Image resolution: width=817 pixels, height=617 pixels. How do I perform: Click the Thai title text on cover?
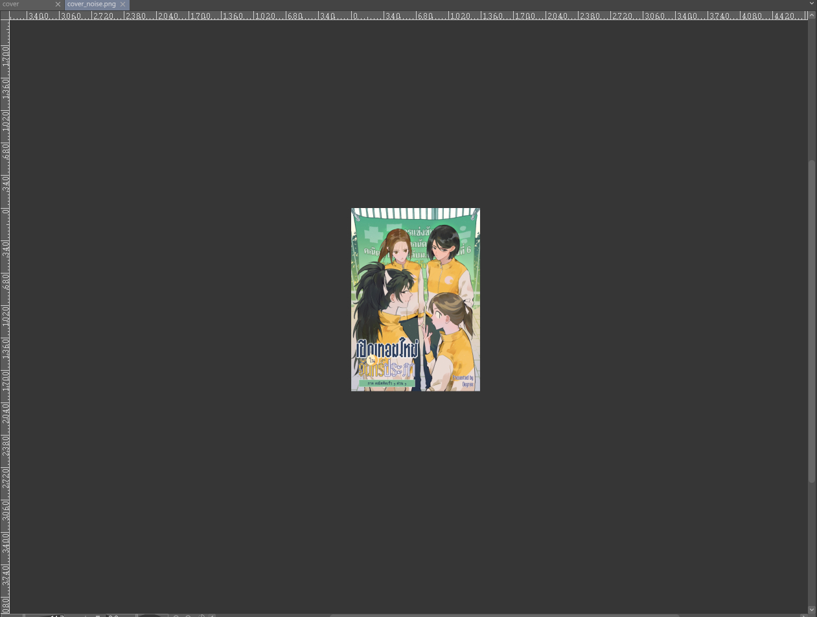click(x=387, y=356)
